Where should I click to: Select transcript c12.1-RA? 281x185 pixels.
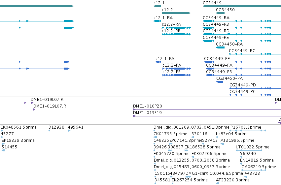pyautogui.click(x=163, y=18)
